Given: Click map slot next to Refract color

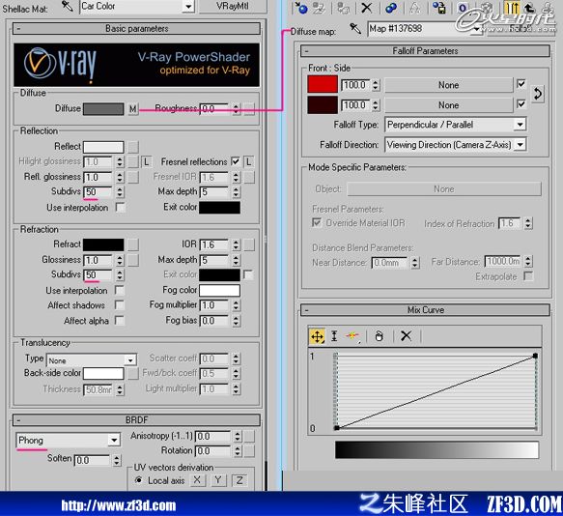Looking at the screenshot, I should tap(133, 244).
